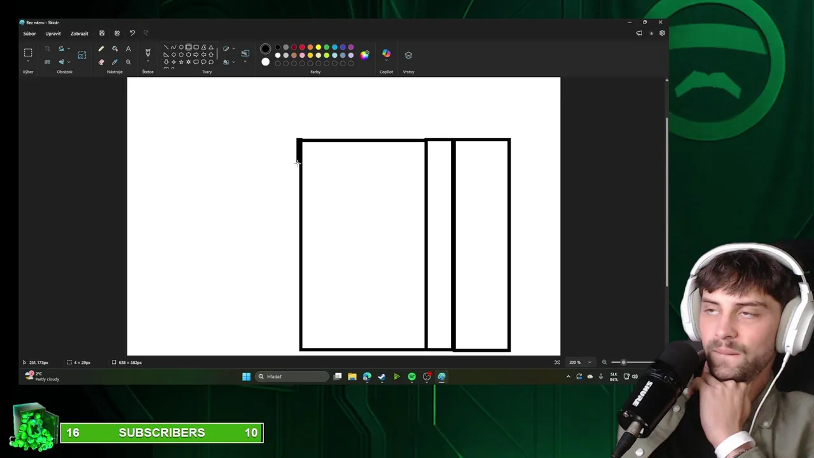
Task: Expand the Shape outline dropdown
Action: click(233, 48)
